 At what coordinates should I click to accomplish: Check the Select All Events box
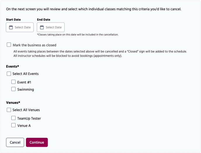tap(9, 74)
